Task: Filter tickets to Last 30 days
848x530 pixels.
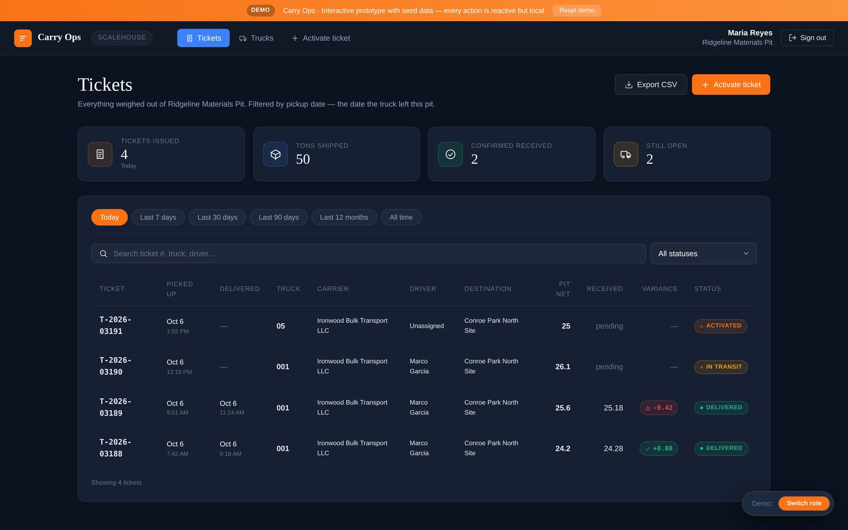Action: pos(217,217)
